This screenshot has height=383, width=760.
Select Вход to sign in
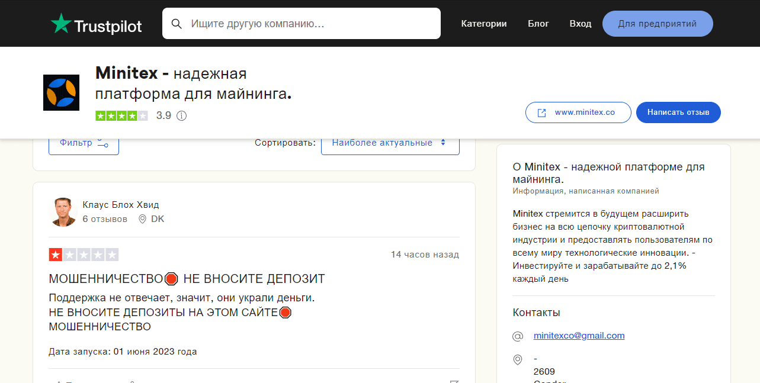tap(580, 24)
